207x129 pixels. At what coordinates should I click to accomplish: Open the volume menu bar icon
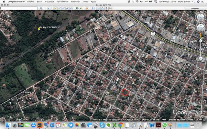click(141, 2)
